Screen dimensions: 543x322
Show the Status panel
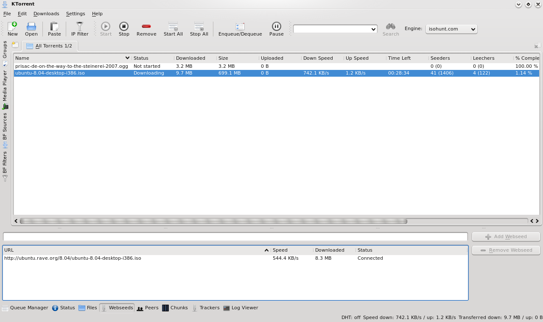[x=63, y=308]
